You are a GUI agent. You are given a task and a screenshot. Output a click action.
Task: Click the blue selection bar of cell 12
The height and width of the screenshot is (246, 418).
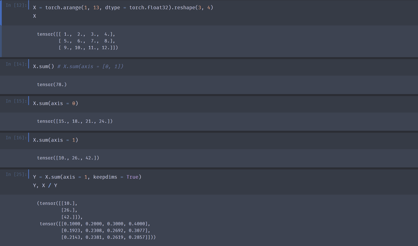click(1, 13)
